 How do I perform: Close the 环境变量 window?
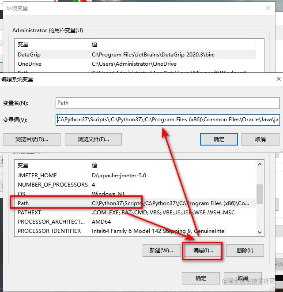pyautogui.click(x=268, y=8)
